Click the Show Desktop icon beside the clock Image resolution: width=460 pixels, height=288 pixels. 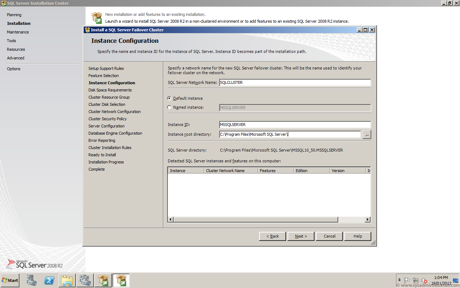(x=456, y=280)
